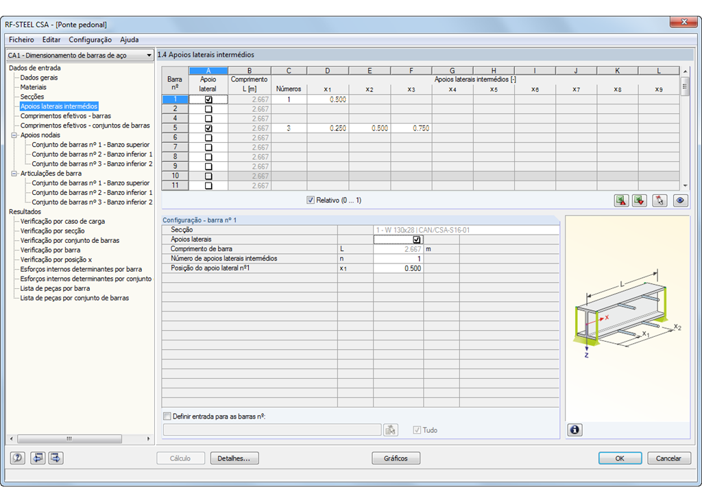Enable lateral support for bar 7
The width and height of the screenshot is (702, 503).
point(208,148)
